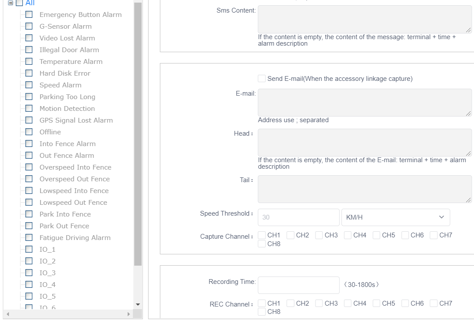The width and height of the screenshot is (474, 320).
Task: Enable the IO_5 alarm checkbox
Action: point(29,296)
